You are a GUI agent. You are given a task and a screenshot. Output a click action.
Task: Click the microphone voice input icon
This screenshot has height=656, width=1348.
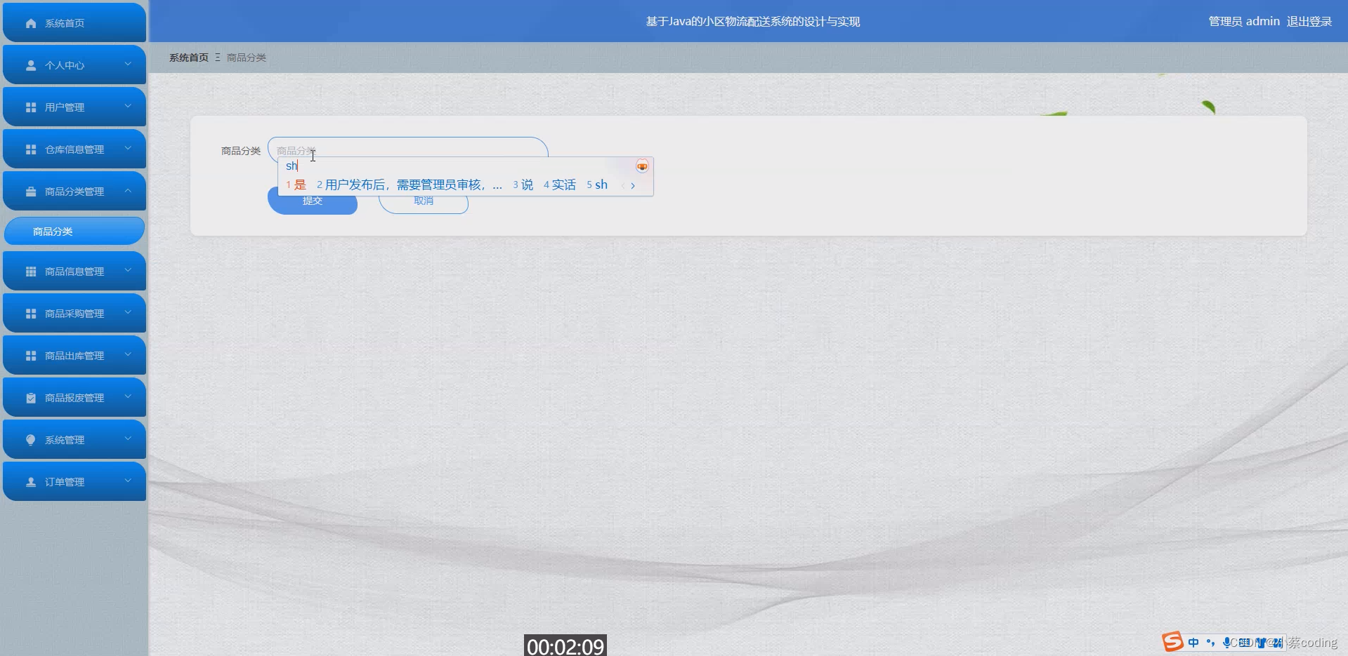(1226, 642)
